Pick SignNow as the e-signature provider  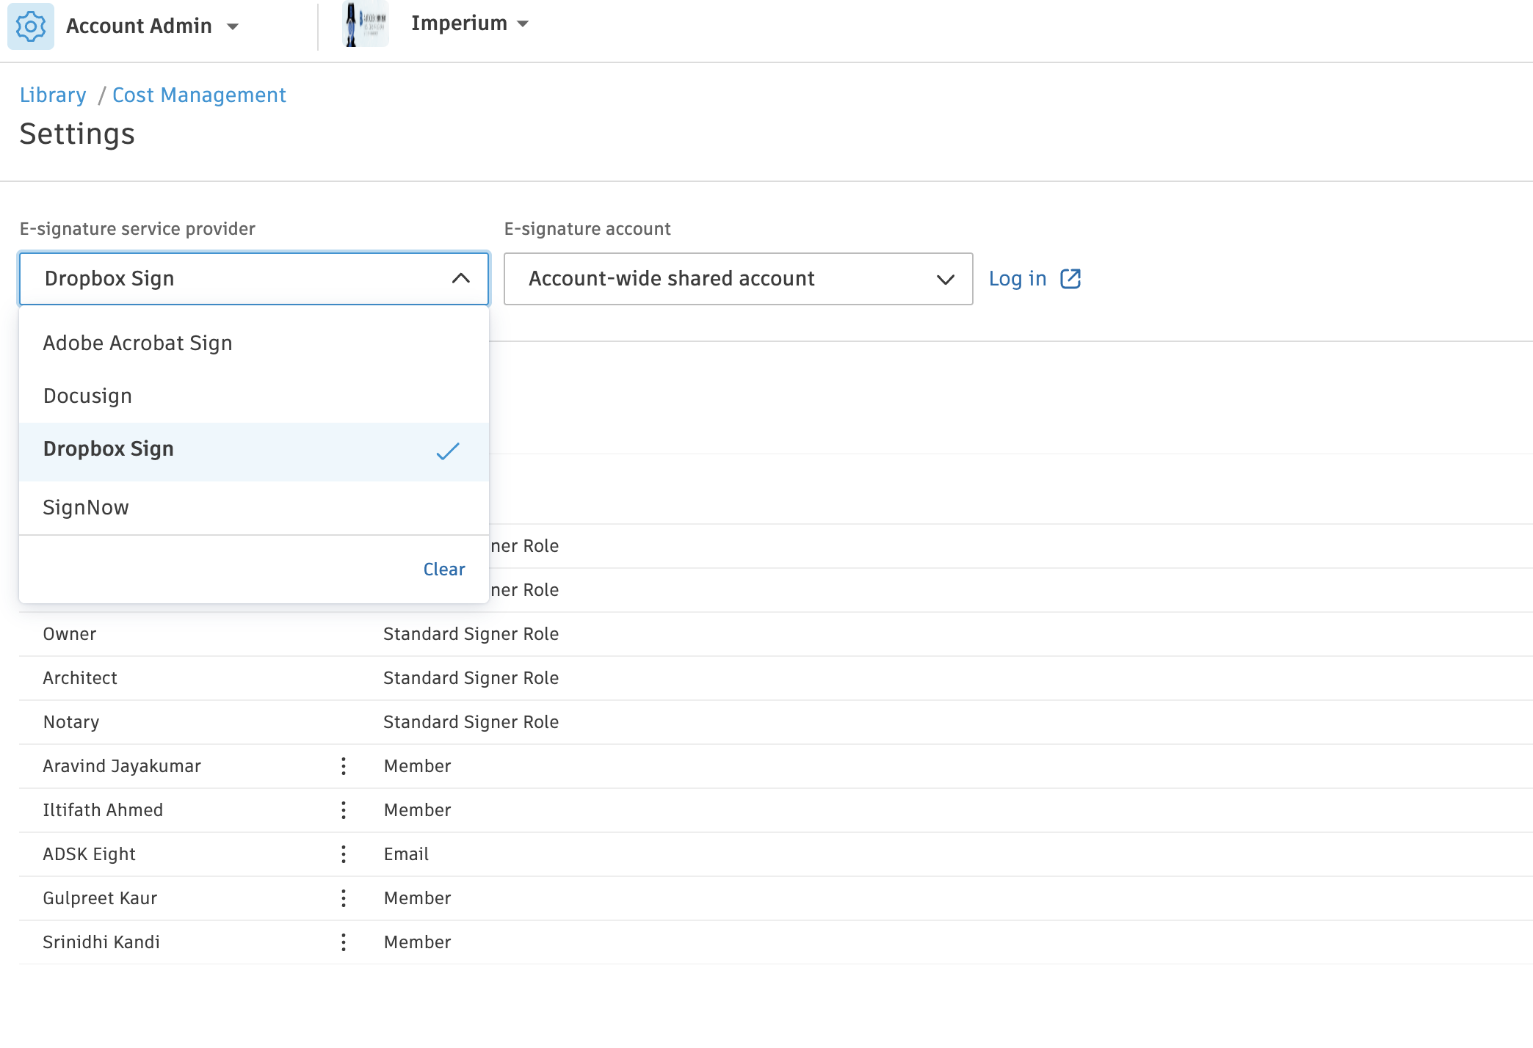point(86,508)
